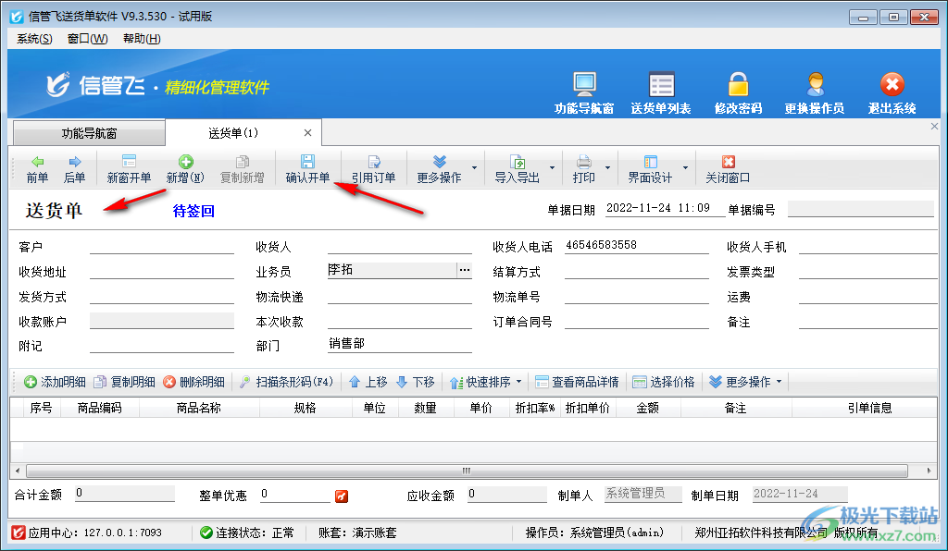Click 单据日期 field
Screen dimensions: 948x551
pos(665,208)
